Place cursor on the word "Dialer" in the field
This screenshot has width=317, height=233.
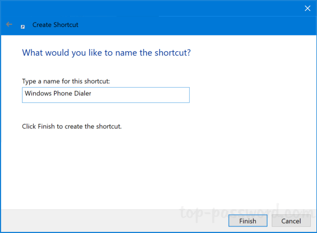pos(83,93)
